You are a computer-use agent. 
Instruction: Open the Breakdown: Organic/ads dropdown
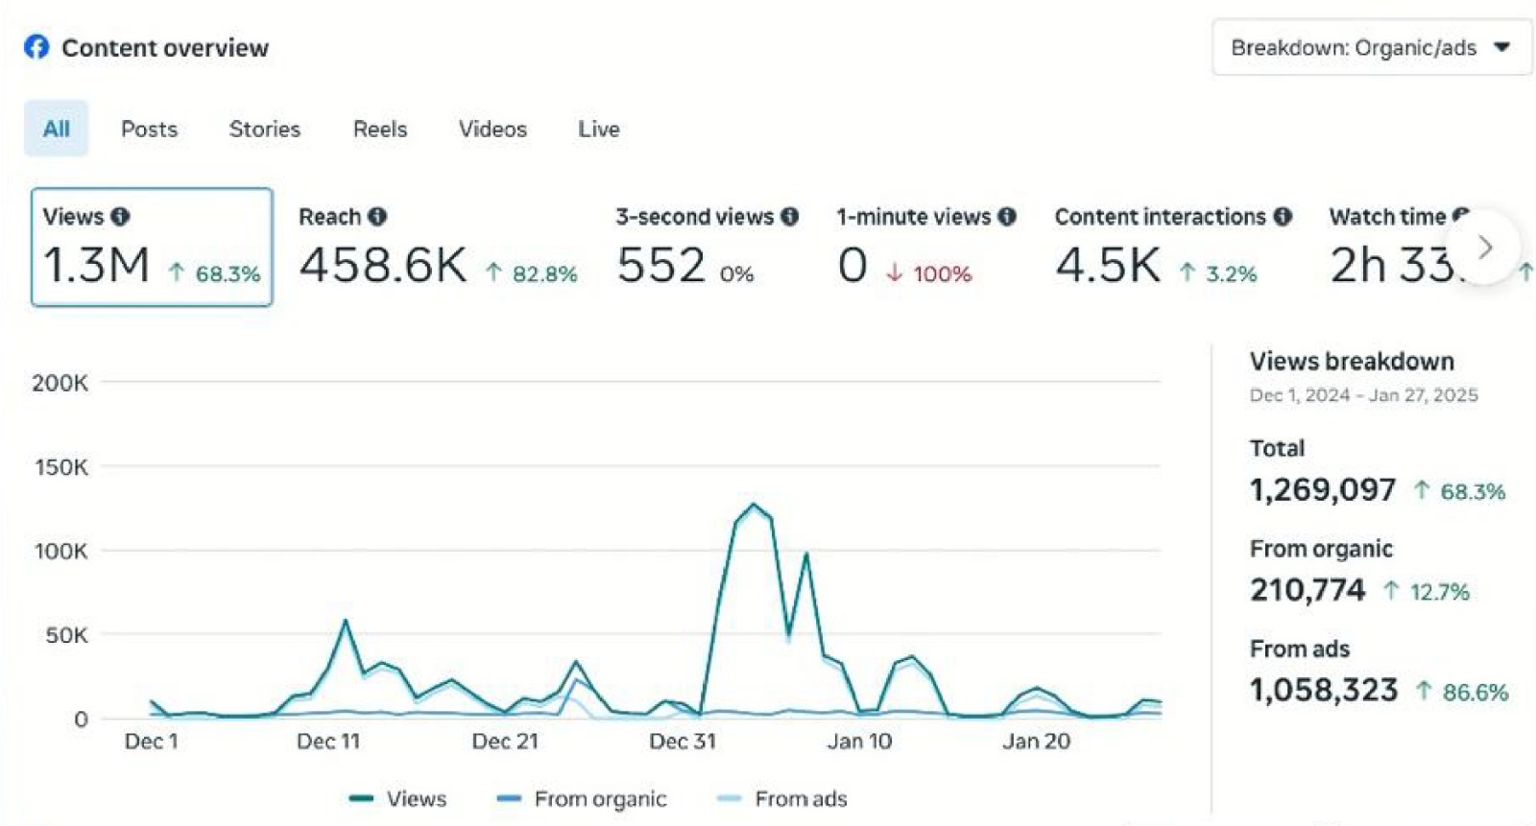click(x=1371, y=48)
